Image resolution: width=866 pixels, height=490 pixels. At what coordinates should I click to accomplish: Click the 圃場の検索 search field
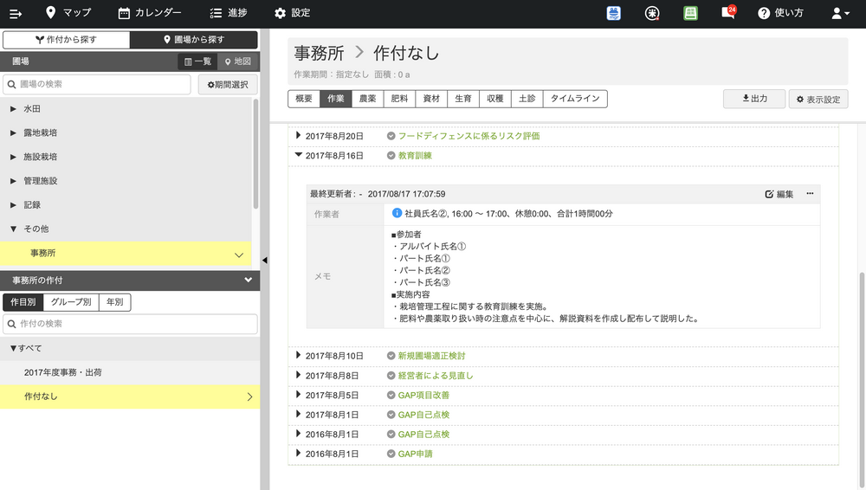point(97,84)
